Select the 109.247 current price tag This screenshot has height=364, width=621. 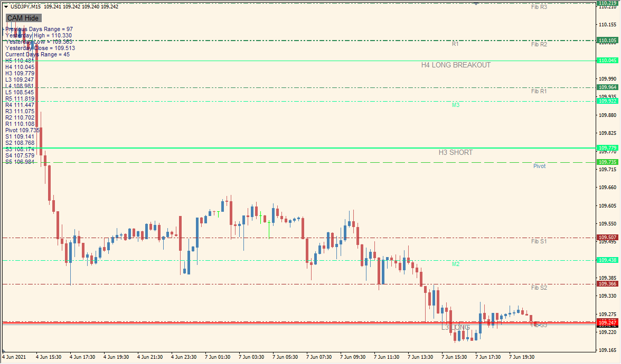(x=607, y=323)
